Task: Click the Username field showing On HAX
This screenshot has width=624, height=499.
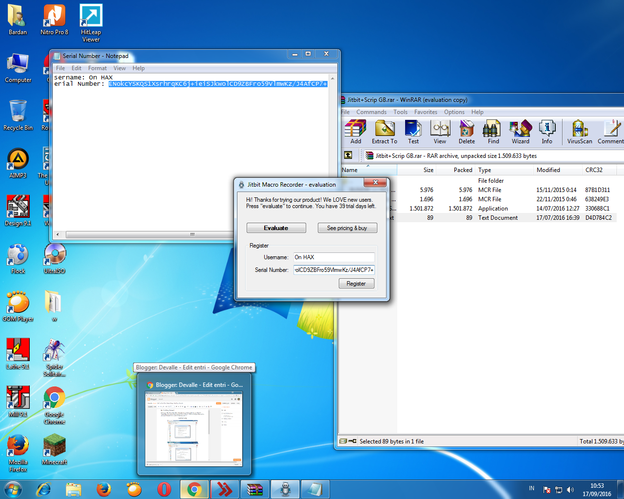Action: (x=334, y=257)
